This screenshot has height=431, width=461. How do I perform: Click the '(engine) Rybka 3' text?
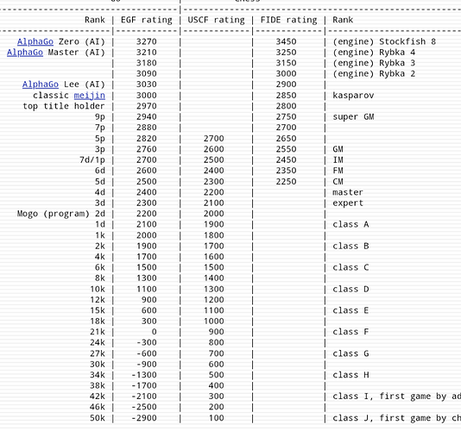[374, 63]
